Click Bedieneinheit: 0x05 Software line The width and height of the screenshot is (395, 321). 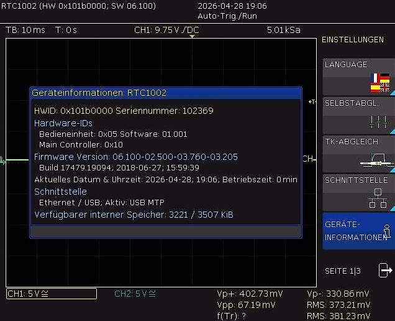pos(113,134)
